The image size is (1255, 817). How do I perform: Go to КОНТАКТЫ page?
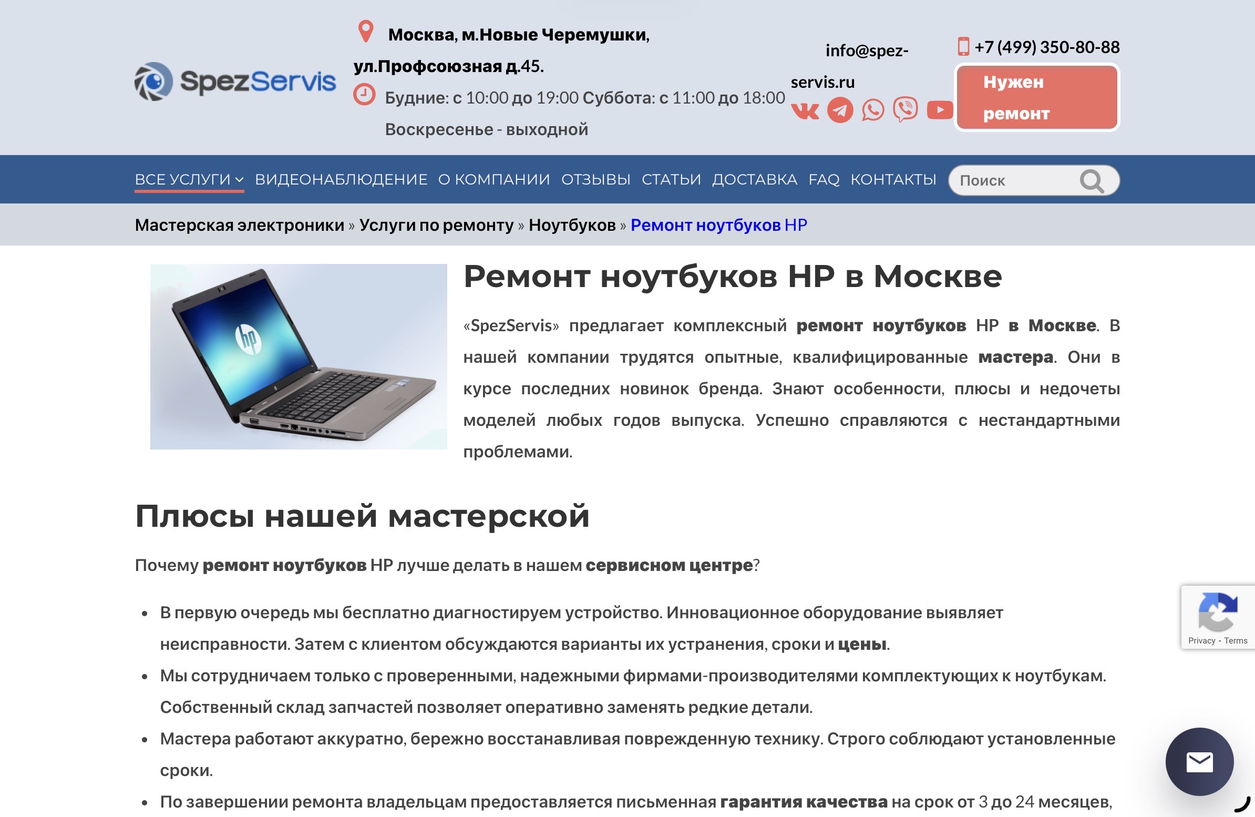[x=893, y=180]
